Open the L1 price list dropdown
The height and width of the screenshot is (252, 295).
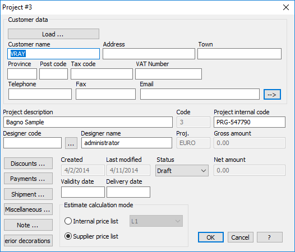[x=156, y=221]
